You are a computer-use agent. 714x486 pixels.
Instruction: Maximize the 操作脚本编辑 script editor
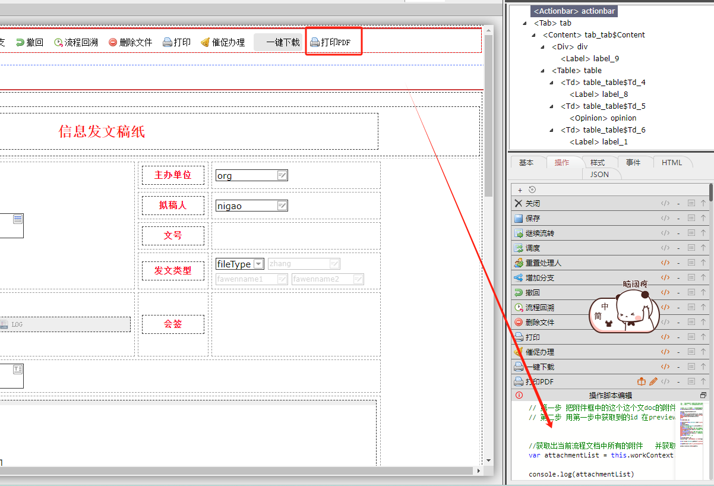coord(703,395)
